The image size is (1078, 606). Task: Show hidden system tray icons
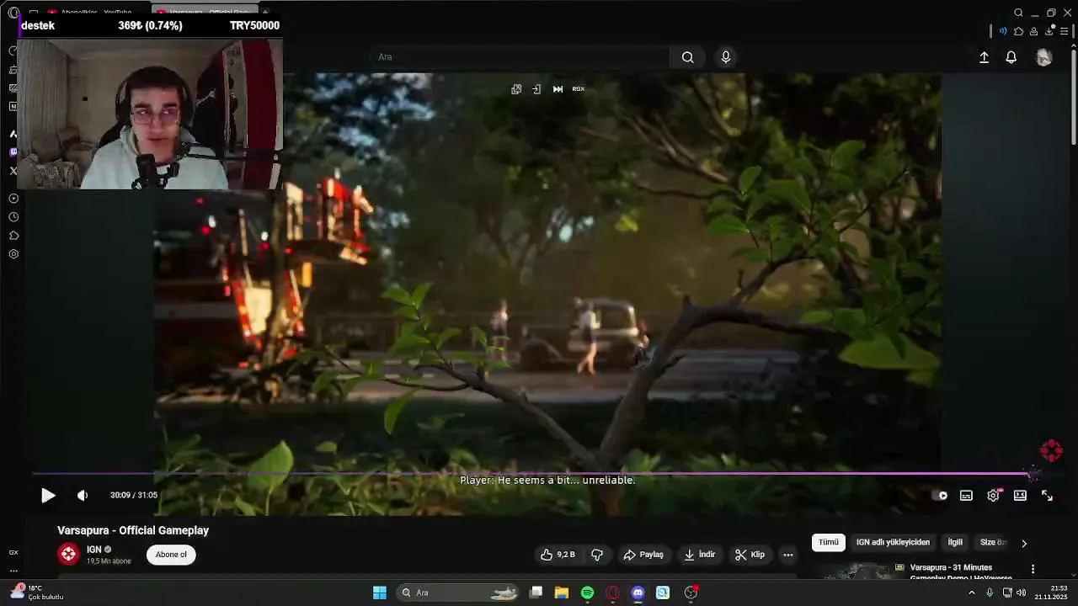pyautogui.click(x=972, y=593)
